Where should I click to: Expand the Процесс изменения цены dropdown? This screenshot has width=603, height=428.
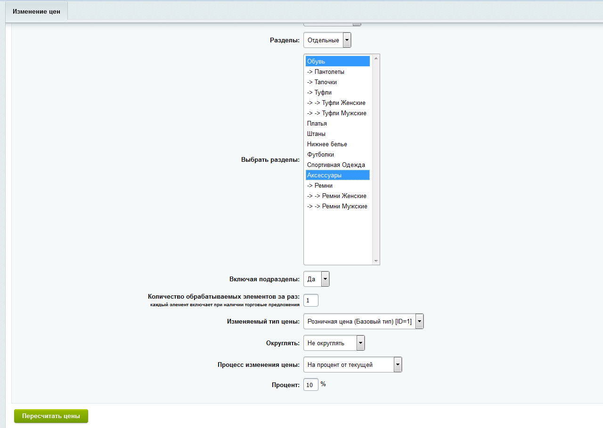[x=352, y=365]
